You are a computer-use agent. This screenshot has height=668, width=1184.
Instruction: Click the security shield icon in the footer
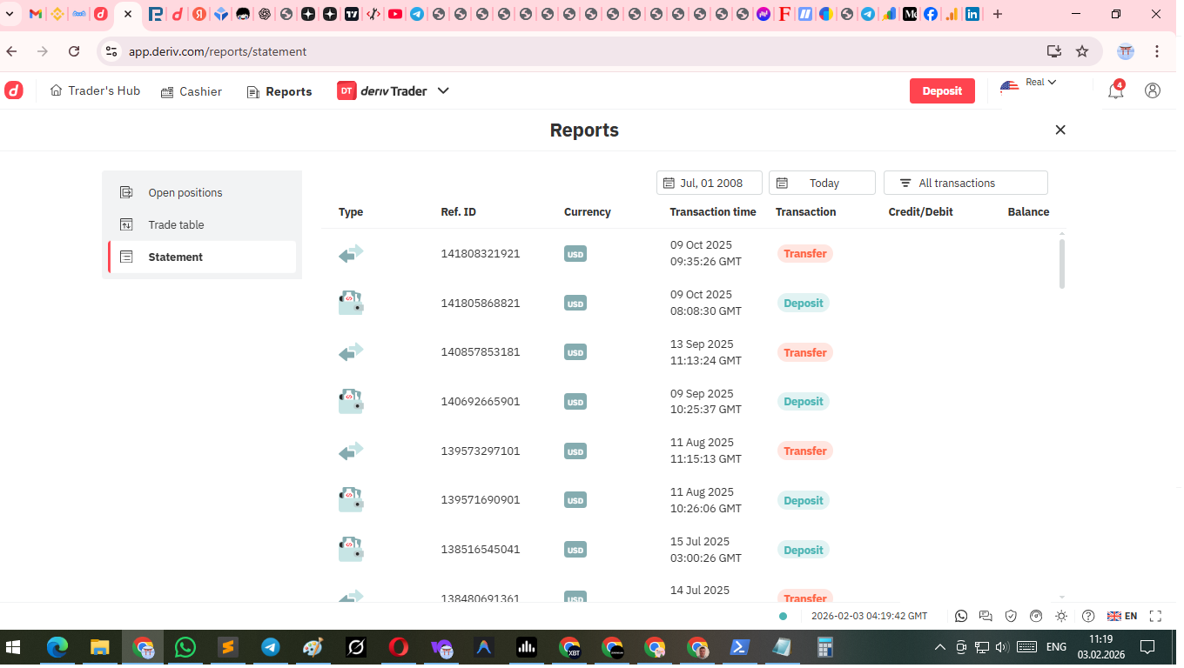click(1011, 616)
